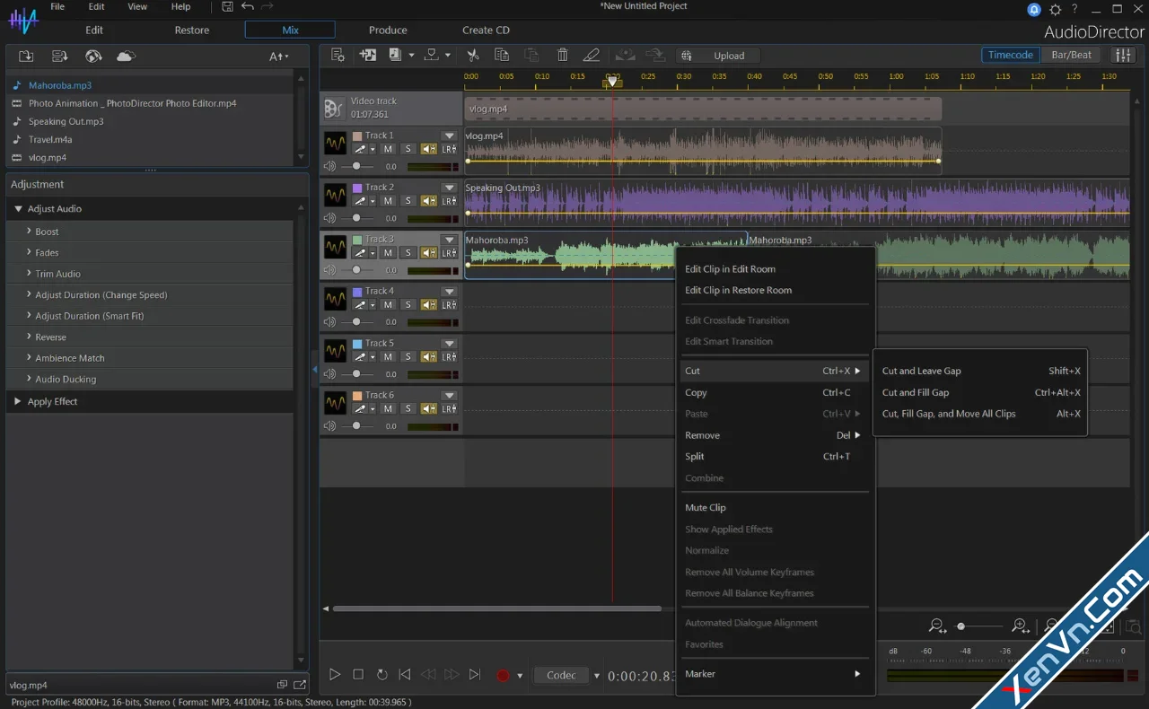Image resolution: width=1149 pixels, height=709 pixels.
Task: Click the zoom out timeline icon
Action: 937,626
